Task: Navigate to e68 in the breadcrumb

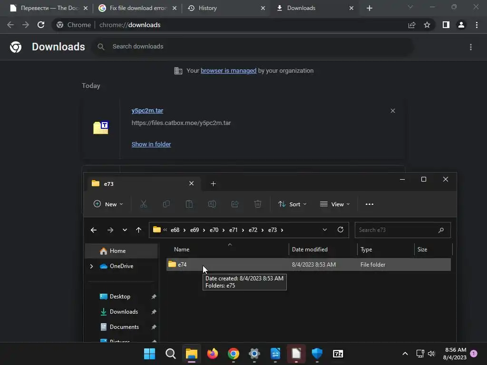Action: click(x=175, y=230)
